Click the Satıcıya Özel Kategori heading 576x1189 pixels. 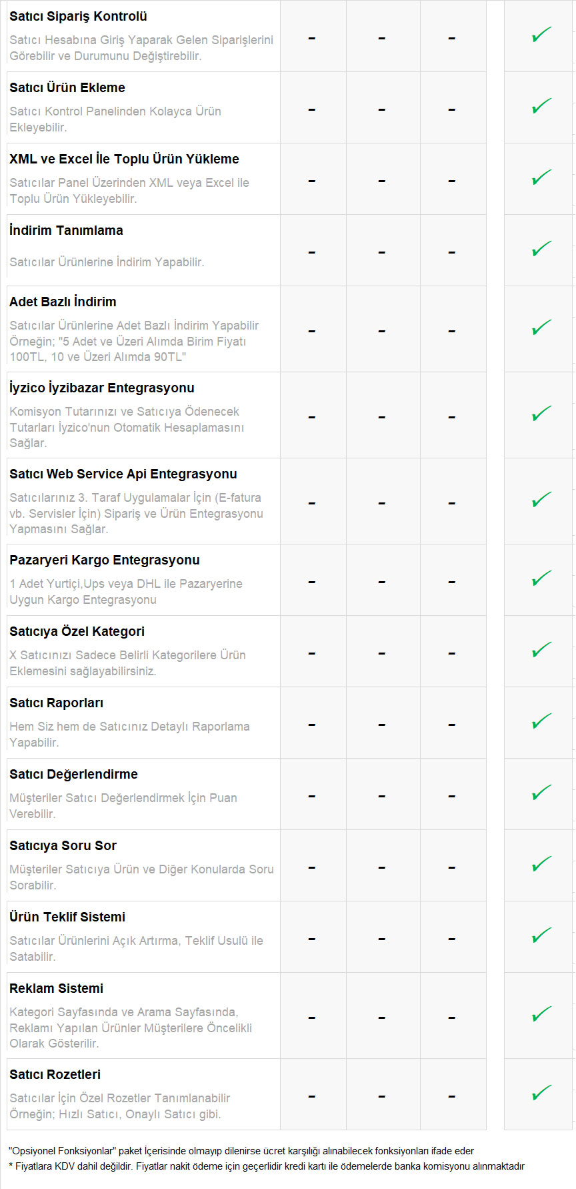click(x=77, y=631)
